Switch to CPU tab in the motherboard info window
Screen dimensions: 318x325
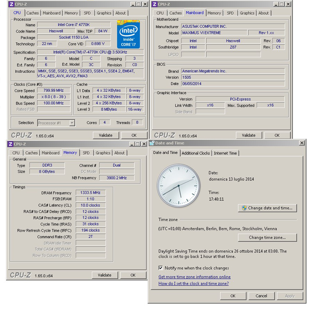tap(160, 13)
